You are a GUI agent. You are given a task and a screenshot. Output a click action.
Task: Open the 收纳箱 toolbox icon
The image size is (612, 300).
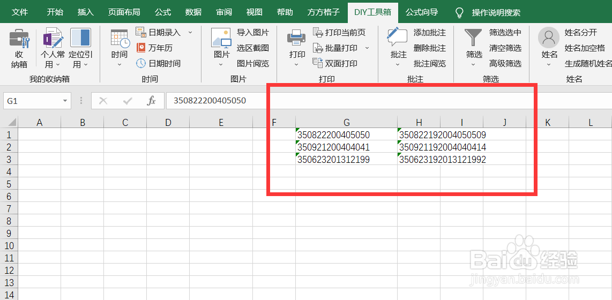19,38
